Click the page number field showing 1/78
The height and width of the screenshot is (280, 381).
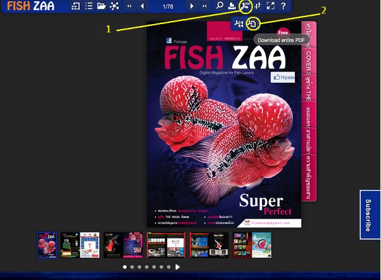[168, 6]
